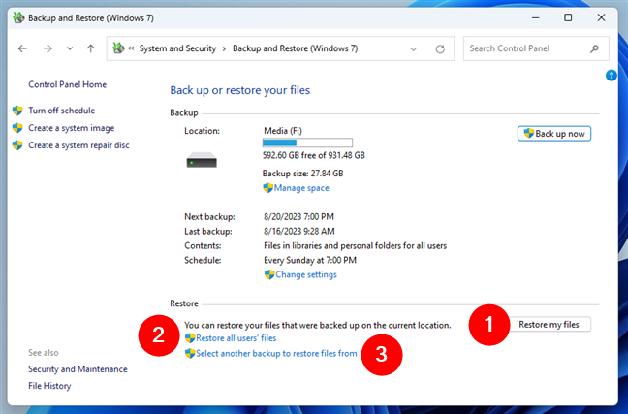Click the Search Control Panel field
628x414 pixels.
536,48
